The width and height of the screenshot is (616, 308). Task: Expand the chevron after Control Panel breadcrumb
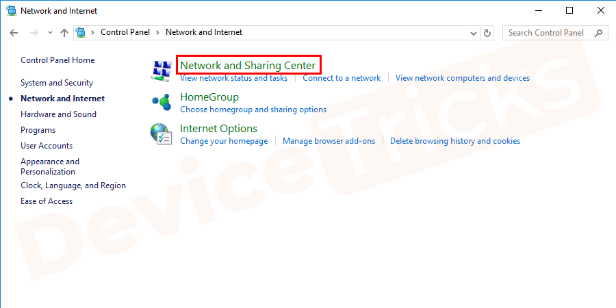pyautogui.click(x=157, y=32)
